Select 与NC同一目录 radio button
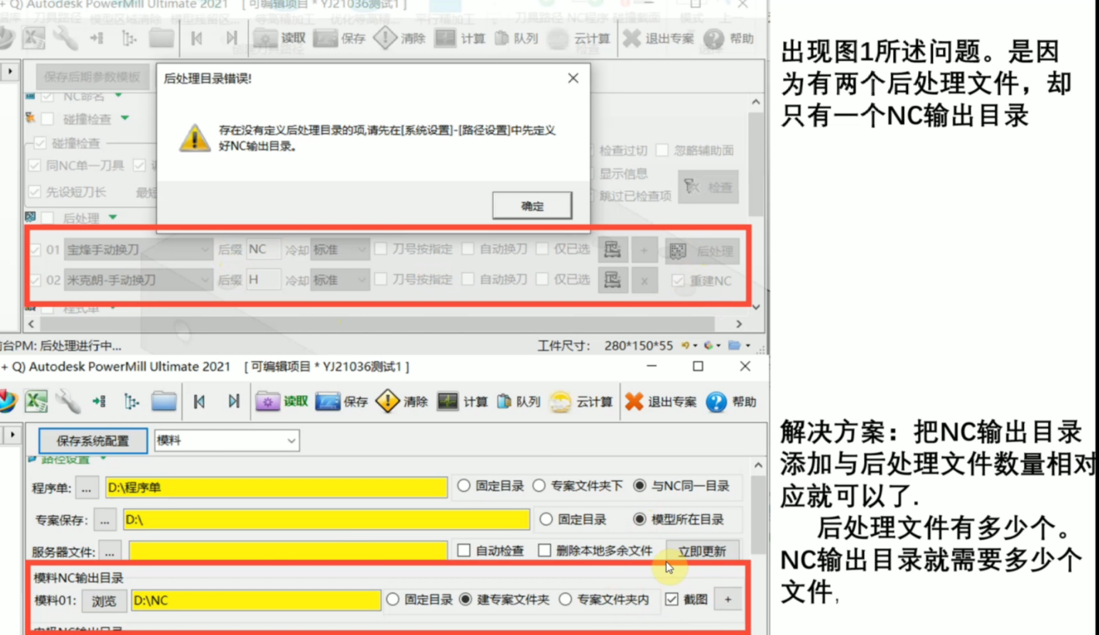This screenshot has height=635, width=1099. (639, 486)
